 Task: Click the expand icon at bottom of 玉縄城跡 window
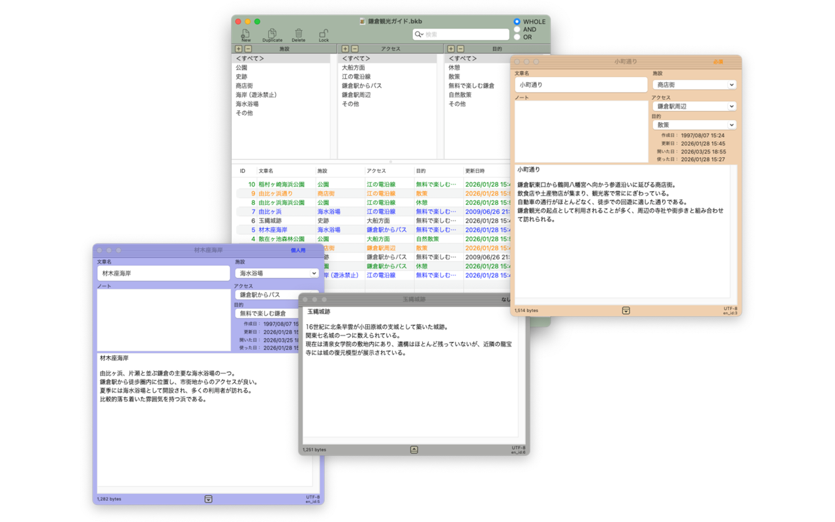[414, 450]
